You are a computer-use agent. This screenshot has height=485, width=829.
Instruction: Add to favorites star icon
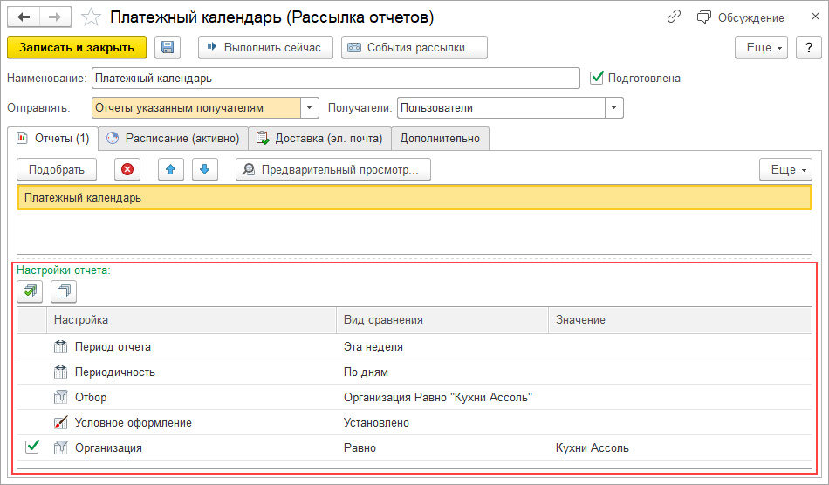point(90,17)
